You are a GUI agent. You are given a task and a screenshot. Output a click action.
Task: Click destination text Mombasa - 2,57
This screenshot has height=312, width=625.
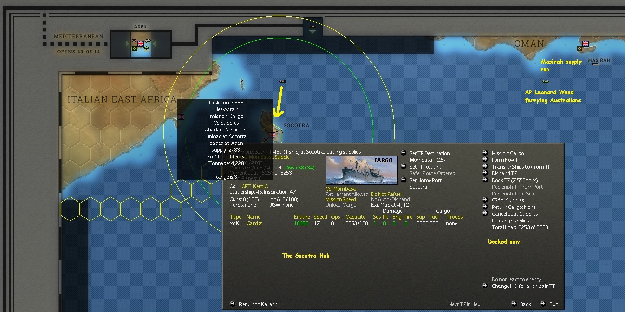pyautogui.click(x=428, y=160)
